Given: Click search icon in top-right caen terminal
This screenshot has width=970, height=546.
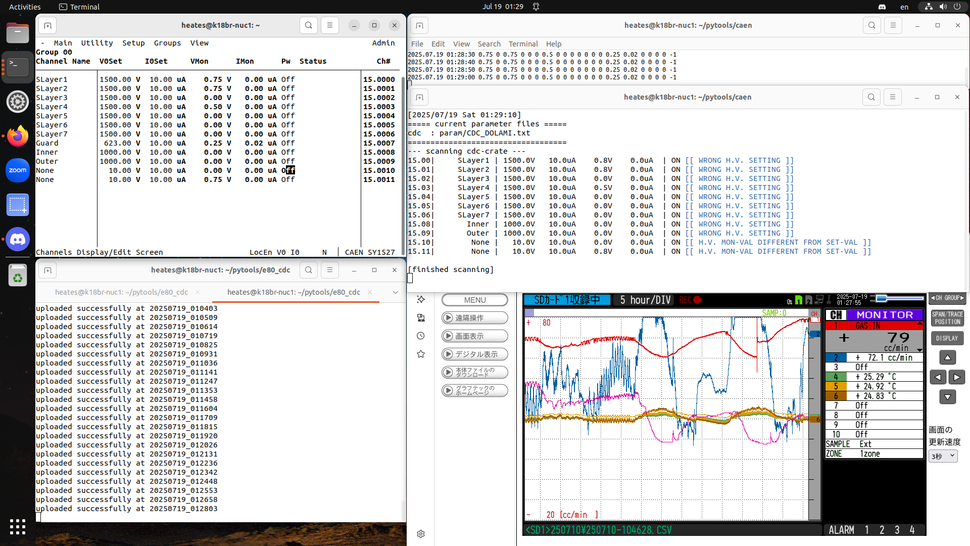Looking at the screenshot, I should [871, 25].
